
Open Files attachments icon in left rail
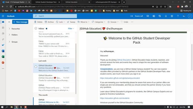(x=3, y=39)
